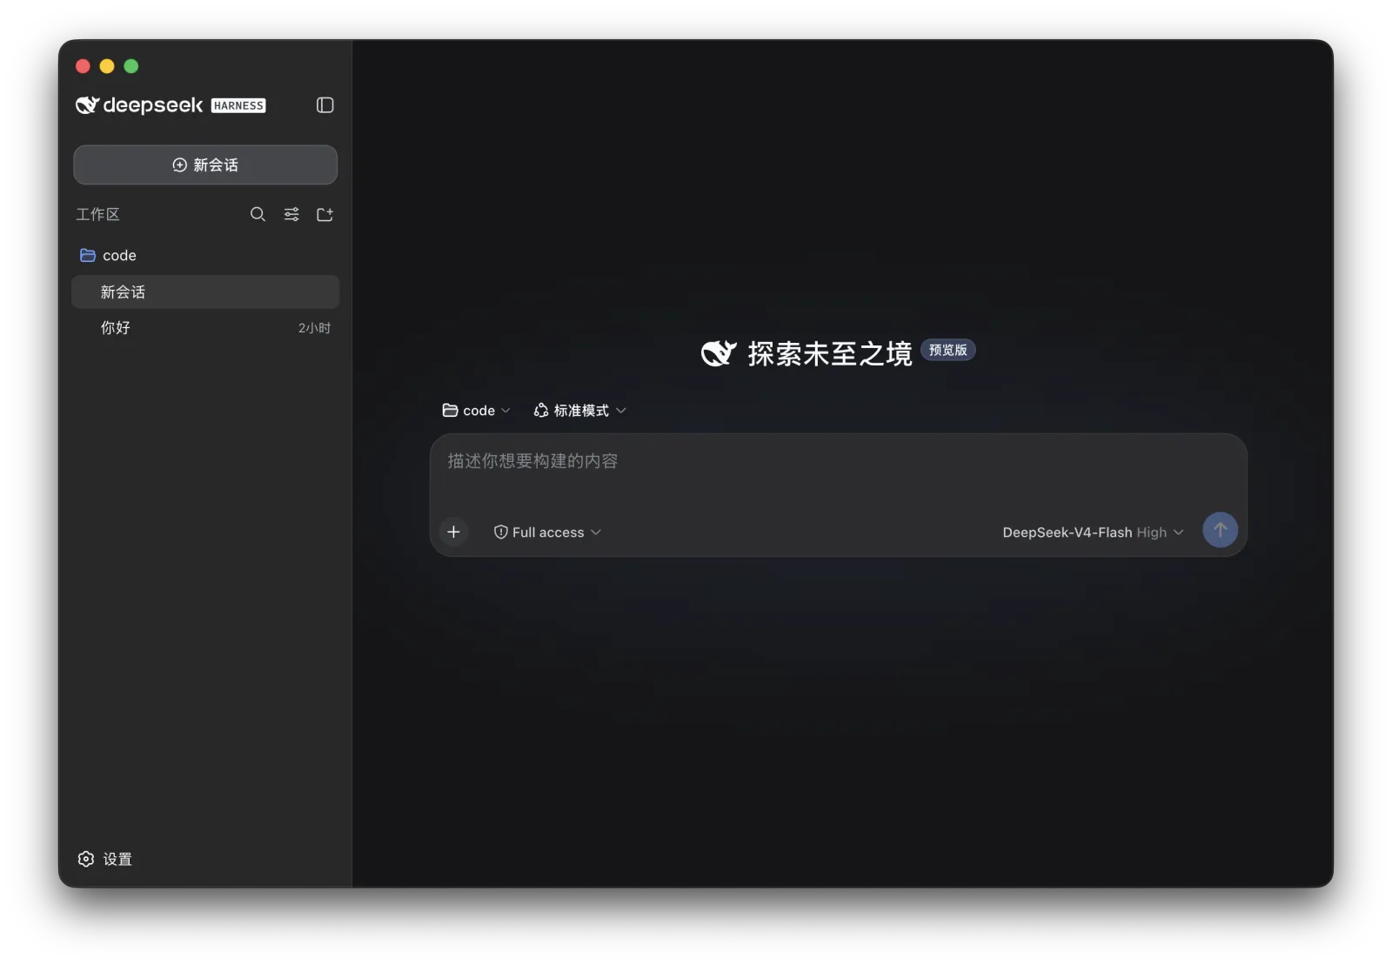
Task: Close the window with red button
Action: [83, 66]
